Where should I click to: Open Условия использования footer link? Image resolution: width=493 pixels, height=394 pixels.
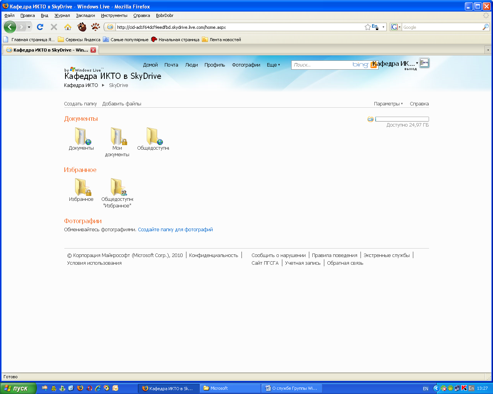94,263
